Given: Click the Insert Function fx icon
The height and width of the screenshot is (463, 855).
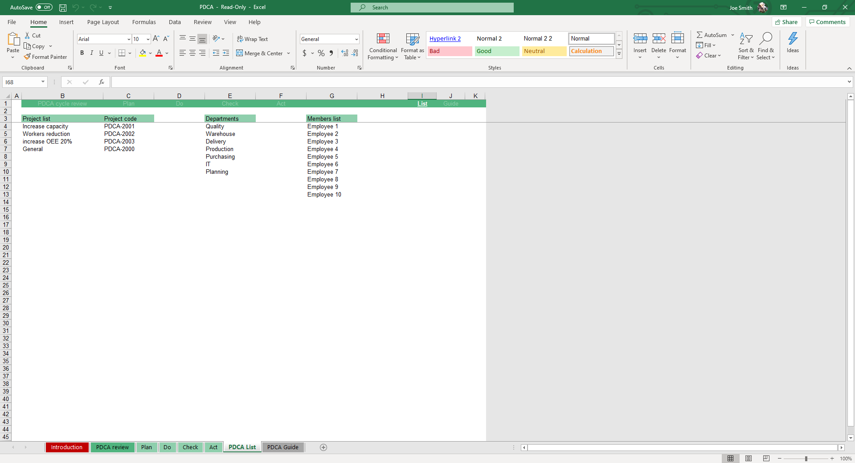Looking at the screenshot, I should click(x=102, y=82).
